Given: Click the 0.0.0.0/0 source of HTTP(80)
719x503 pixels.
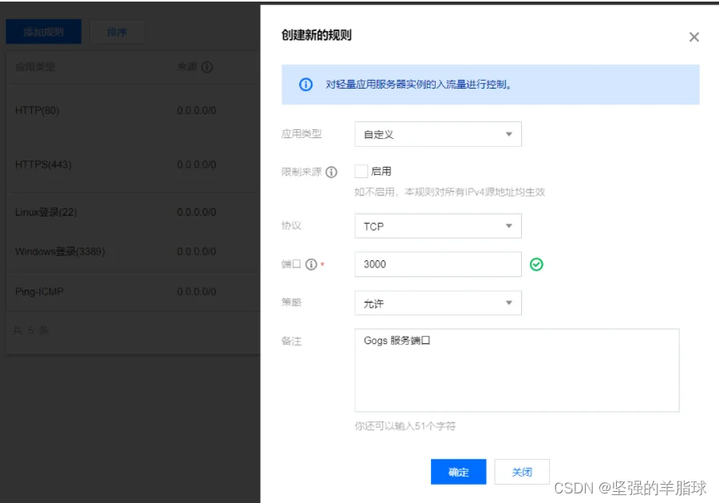Looking at the screenshot, I should 196,111.
